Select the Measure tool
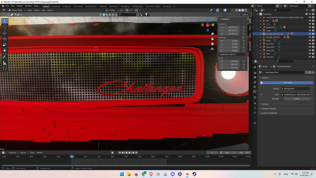 point(4,63)
